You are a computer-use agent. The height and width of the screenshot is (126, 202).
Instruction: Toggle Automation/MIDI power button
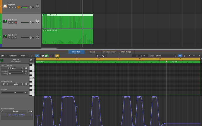[2, 111]
